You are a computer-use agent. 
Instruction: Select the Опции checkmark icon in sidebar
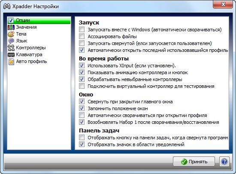(x=11, y=20)
